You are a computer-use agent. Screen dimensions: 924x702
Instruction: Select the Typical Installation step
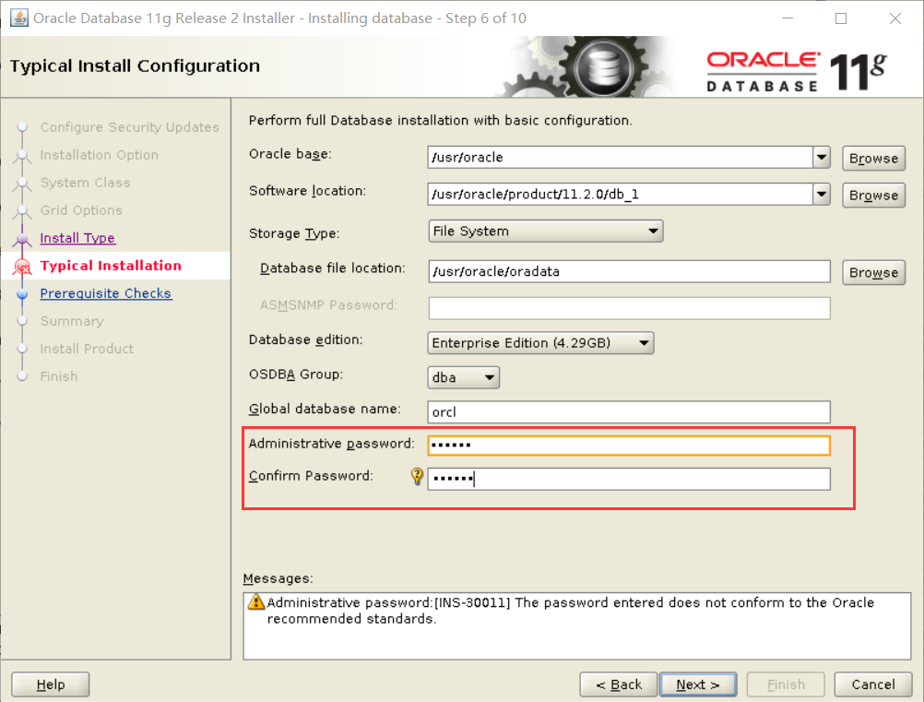pos(111,266)
